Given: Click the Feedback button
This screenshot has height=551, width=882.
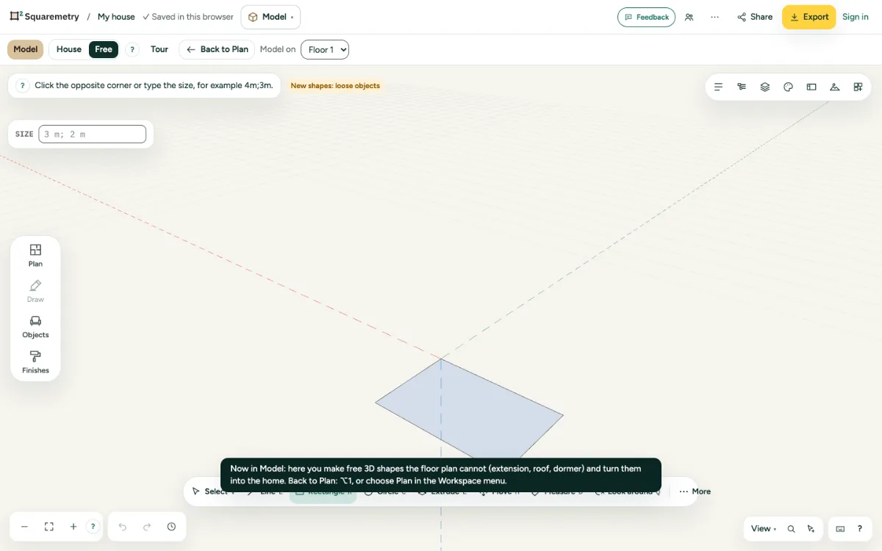Looking at the screenshot, I should pyautogui.click(x=646, y=17).
